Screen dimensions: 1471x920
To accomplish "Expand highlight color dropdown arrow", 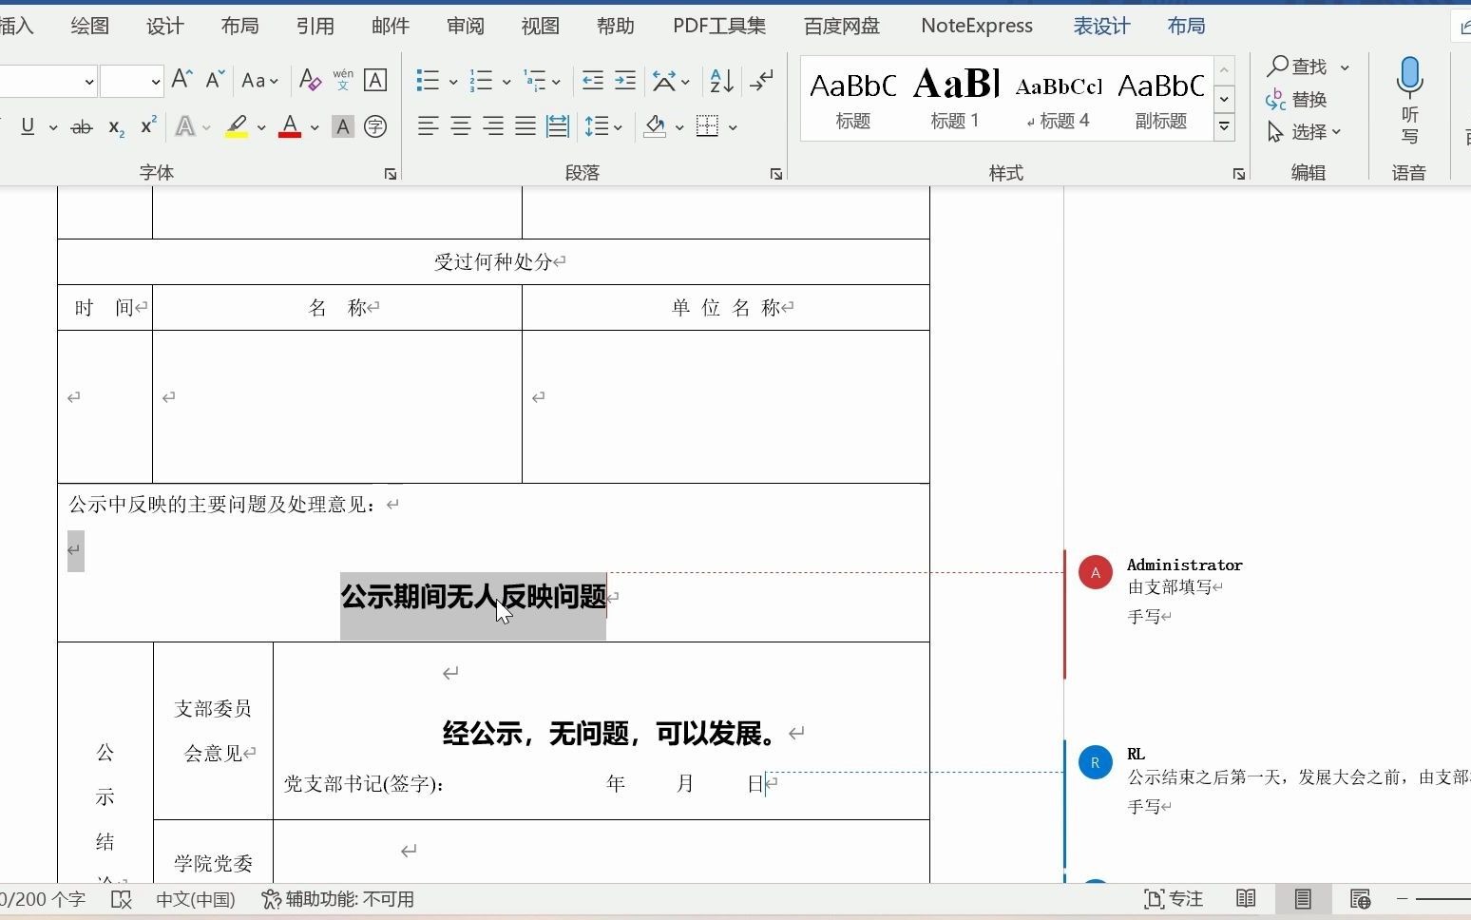I will tap(261, 127).
